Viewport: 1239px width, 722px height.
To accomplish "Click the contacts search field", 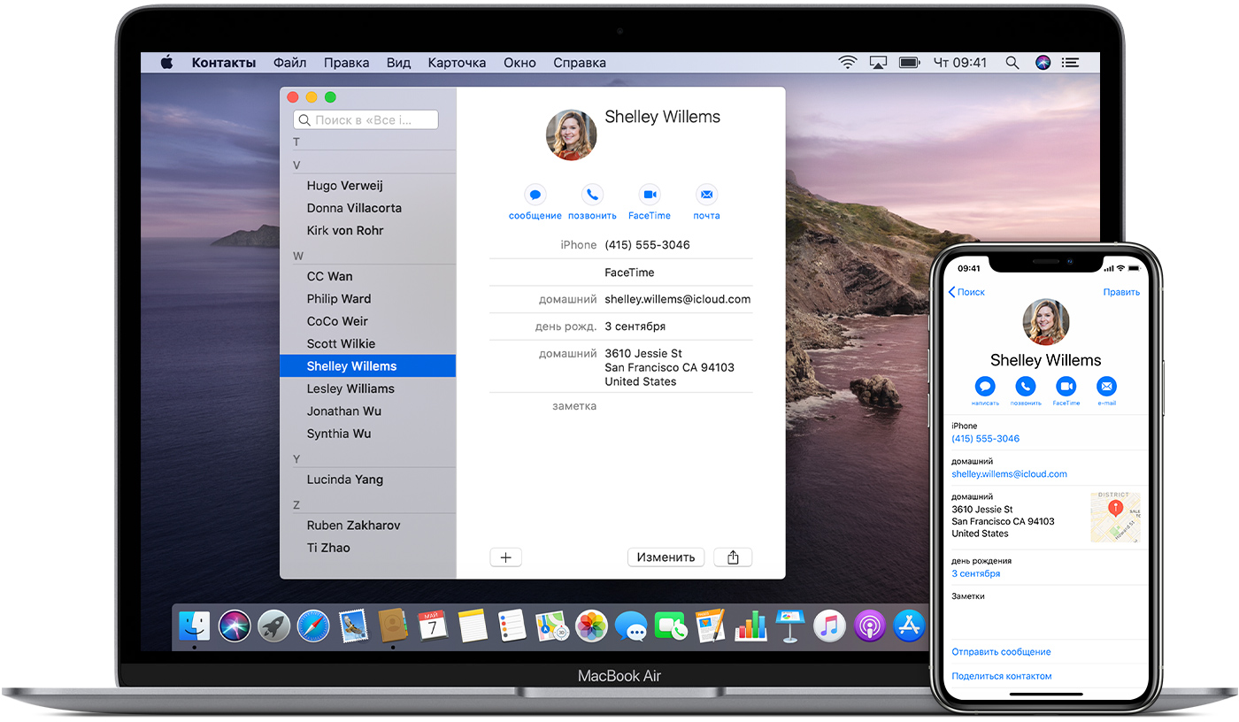I will pos(366,119).
